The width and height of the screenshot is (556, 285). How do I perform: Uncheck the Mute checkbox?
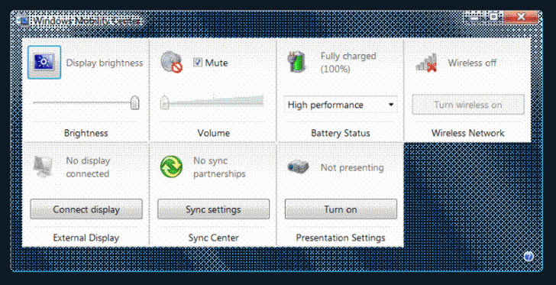(198, 63)
